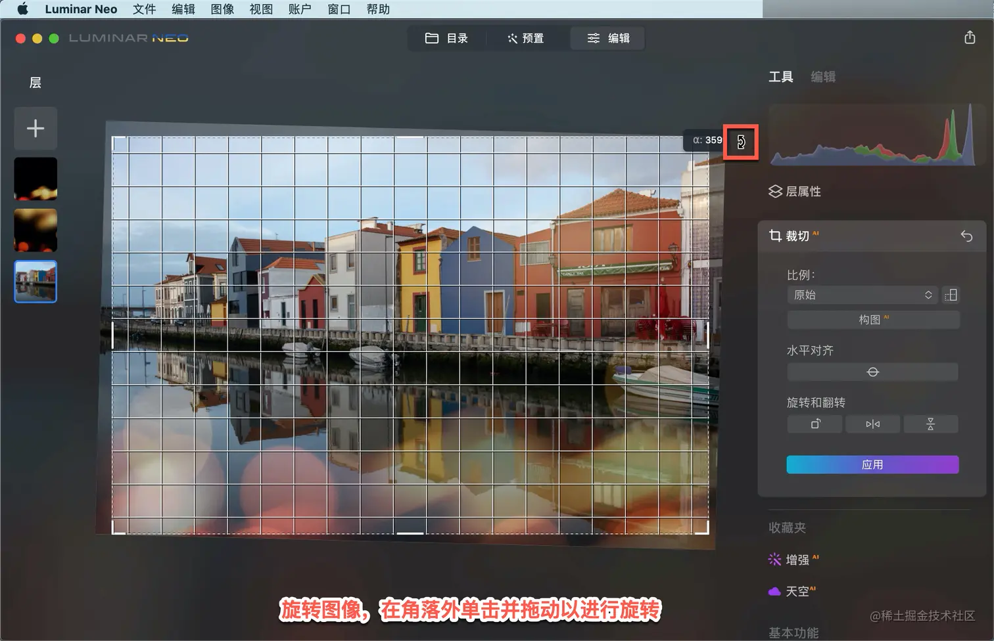The width and height of the screenshot is (994, 641).
Task: Select the colorful houses layer thumbnail
Action: 35,282
